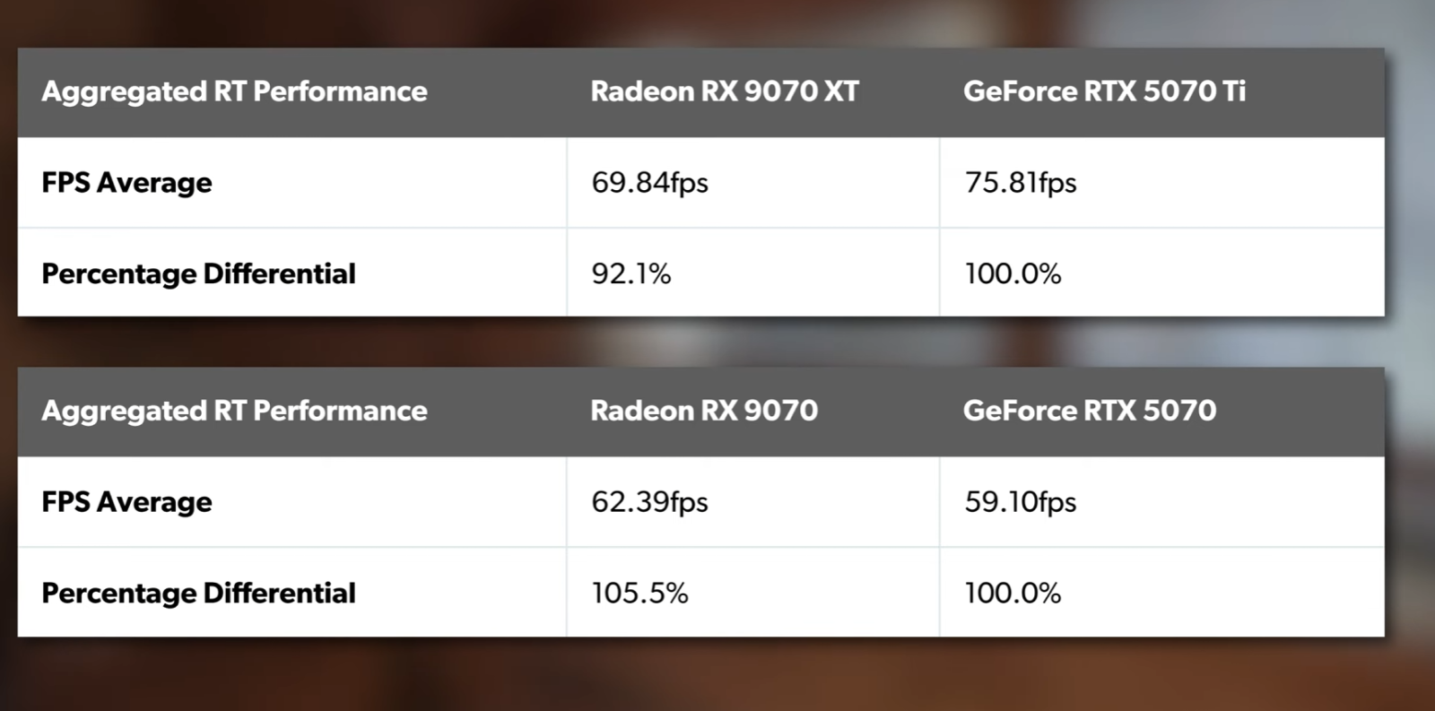Click the GeForce RTX 5070 column header

coord(1090,411)
